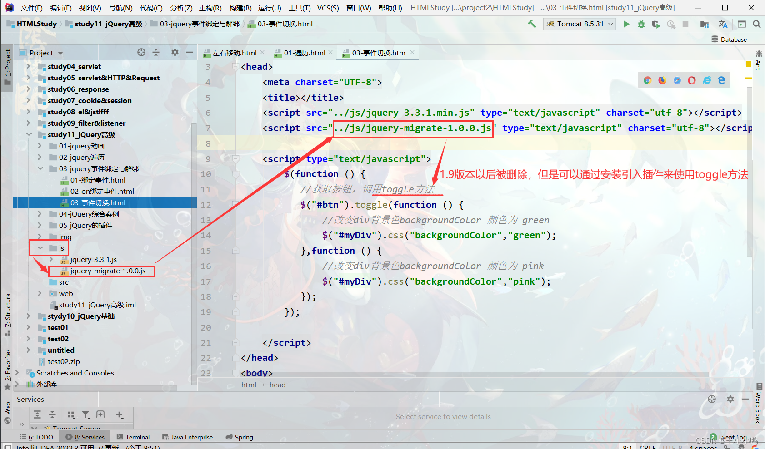Open the page in Internet Explorer
This screenshot has width=765, height=449.
[707, 80]
